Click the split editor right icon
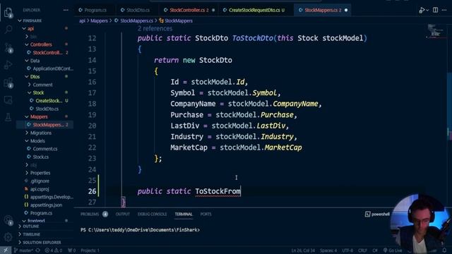452x254 pixels. coord(435,10)
